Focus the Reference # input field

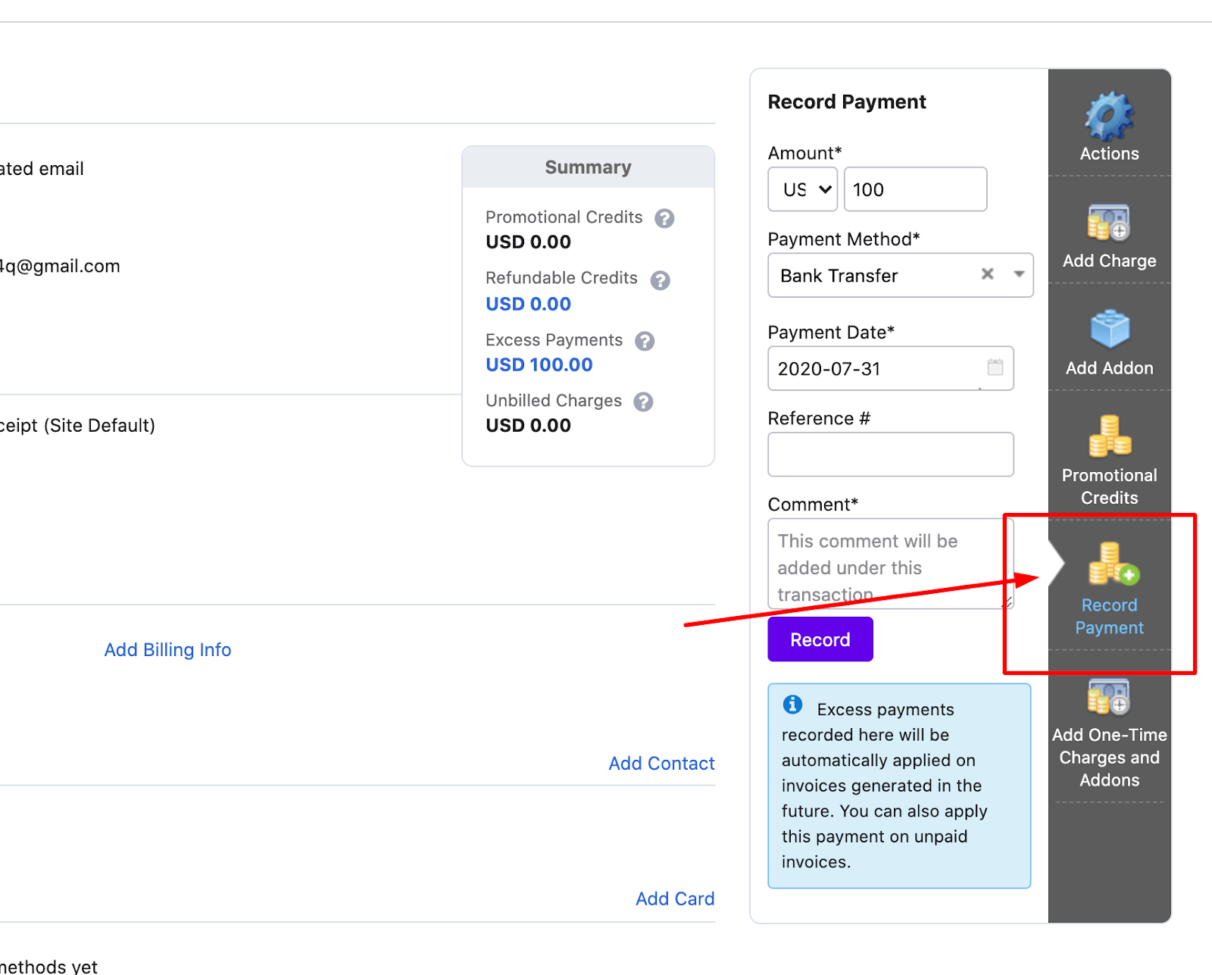pos(890,455)
